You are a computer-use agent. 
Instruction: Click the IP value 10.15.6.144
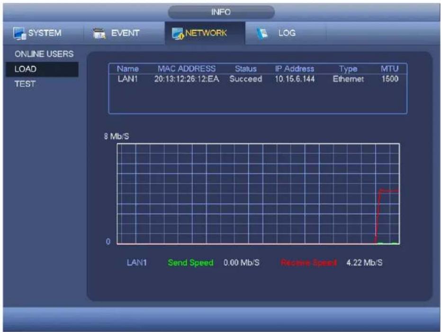coord(295,79)
